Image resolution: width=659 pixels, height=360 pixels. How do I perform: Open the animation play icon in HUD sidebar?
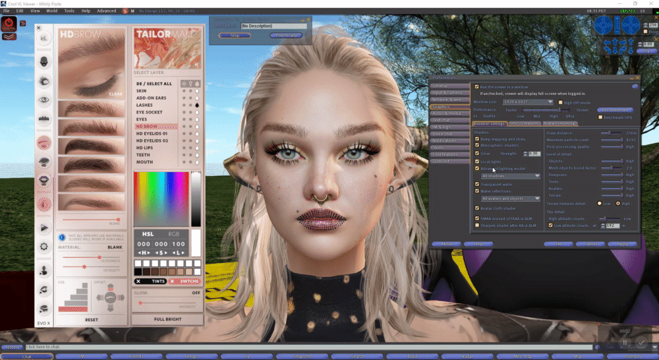coord(43,227)
